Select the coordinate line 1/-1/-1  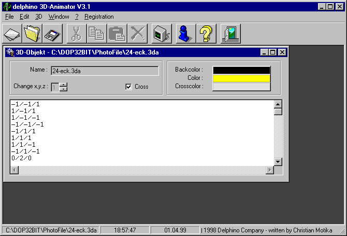point(25,118)
